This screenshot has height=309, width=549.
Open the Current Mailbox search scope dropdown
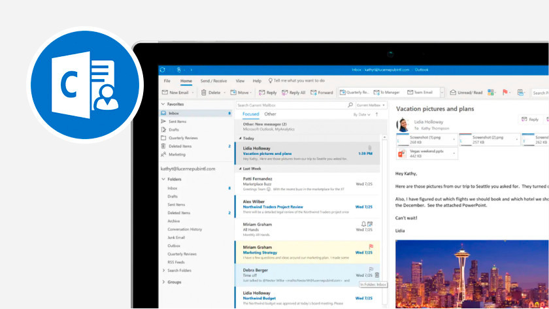[371, 105]
